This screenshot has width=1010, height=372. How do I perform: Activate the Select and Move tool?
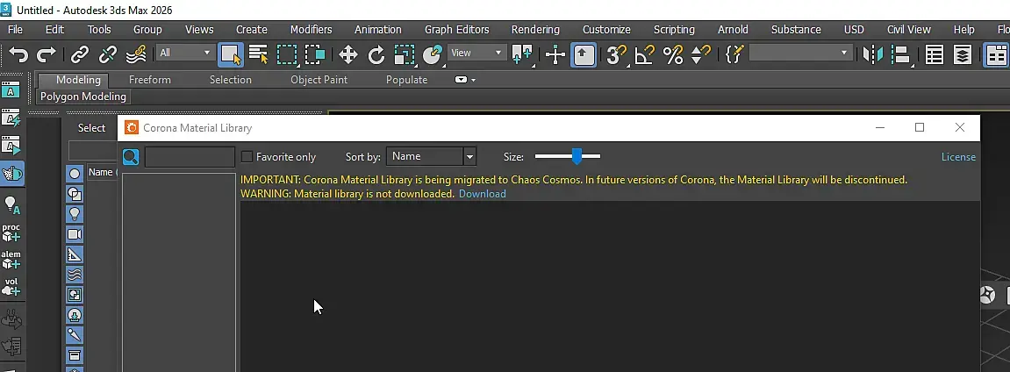pos(347,54)
